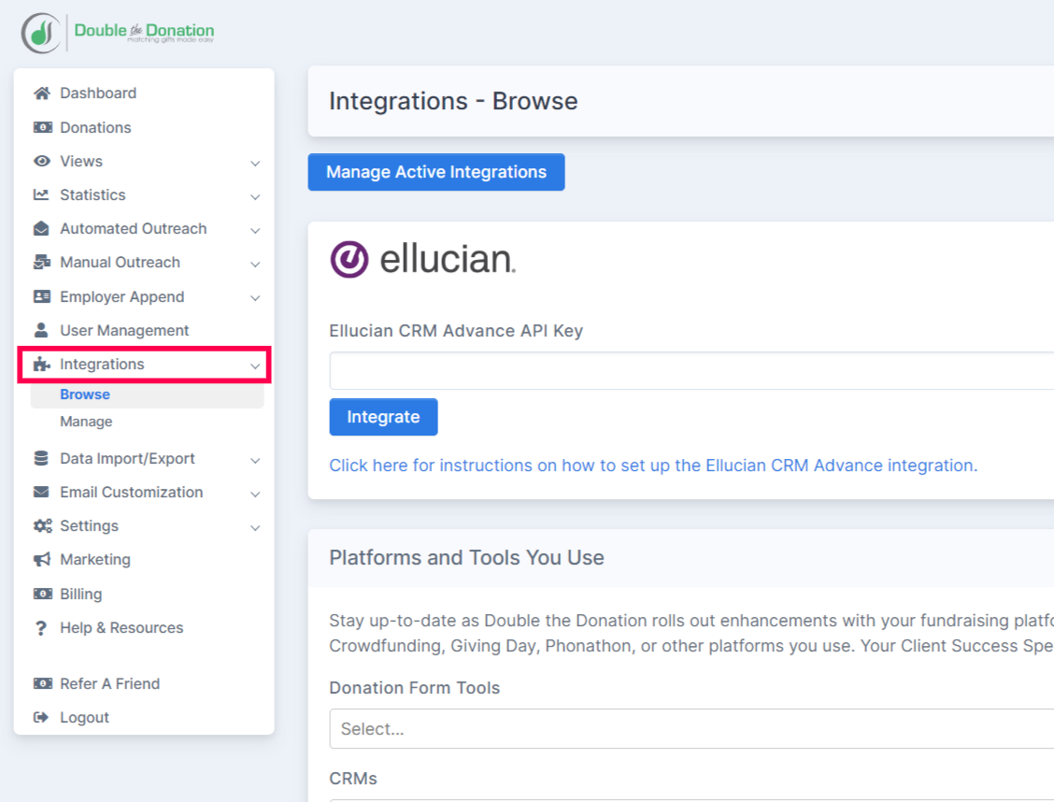This screenshot has height=802, width=1054.
Task: Click the Logout exit icon
Action: coord(41,718)
